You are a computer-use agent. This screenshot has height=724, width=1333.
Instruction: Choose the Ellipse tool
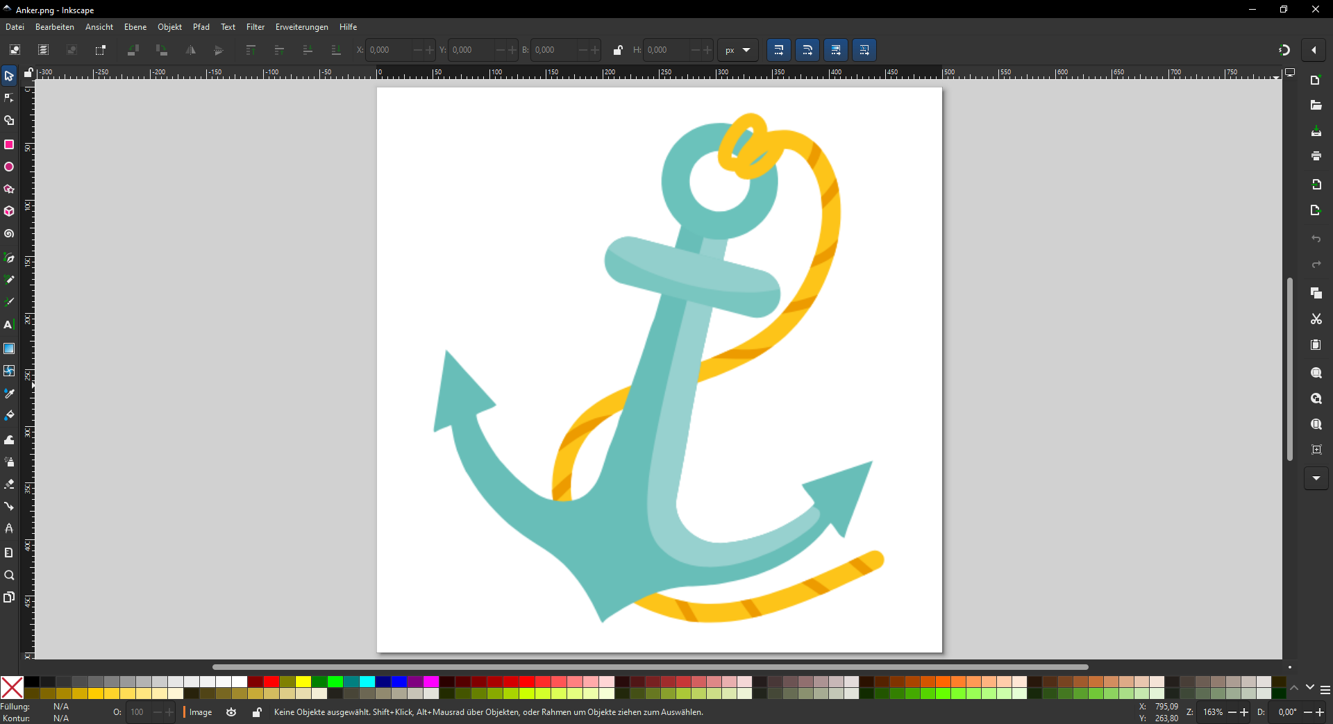[9, 167]
